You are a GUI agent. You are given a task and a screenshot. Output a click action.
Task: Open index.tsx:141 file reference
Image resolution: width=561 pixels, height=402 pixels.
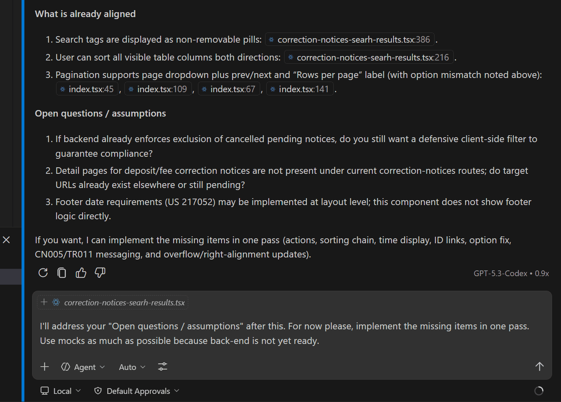[300, 89]
